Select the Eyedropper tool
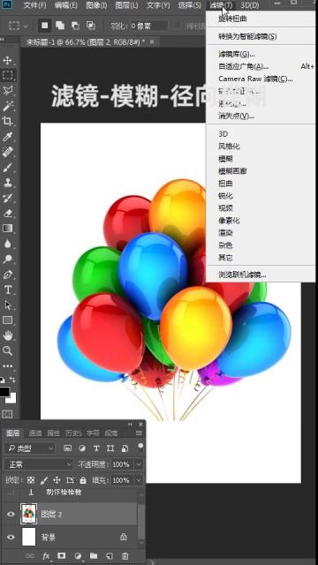Image resolution: width=318 pixels, height=565 pixels. [x=8, y=137]
